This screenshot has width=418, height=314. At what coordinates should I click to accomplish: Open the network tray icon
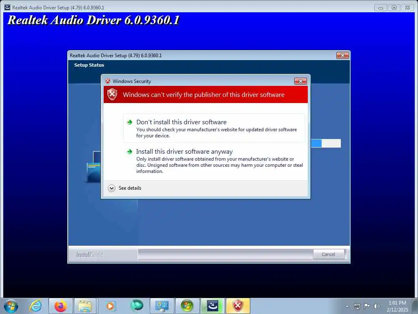(357, 306)
